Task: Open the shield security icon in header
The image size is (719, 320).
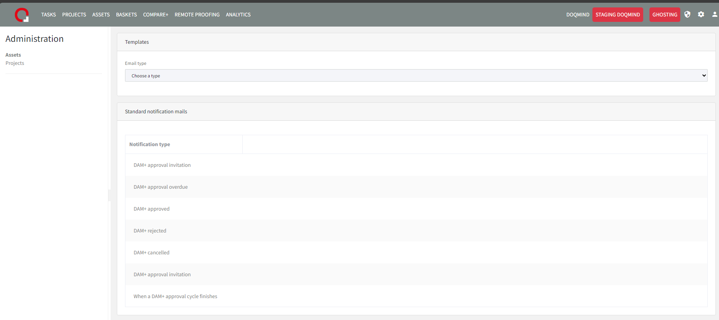Action: click(x=687, y=14)
